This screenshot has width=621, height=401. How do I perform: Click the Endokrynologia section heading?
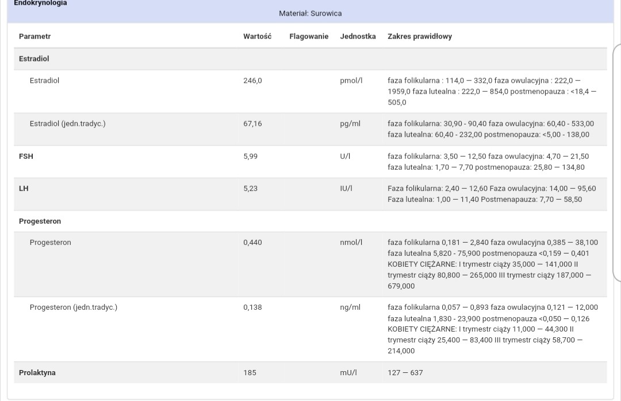(40, 3)
